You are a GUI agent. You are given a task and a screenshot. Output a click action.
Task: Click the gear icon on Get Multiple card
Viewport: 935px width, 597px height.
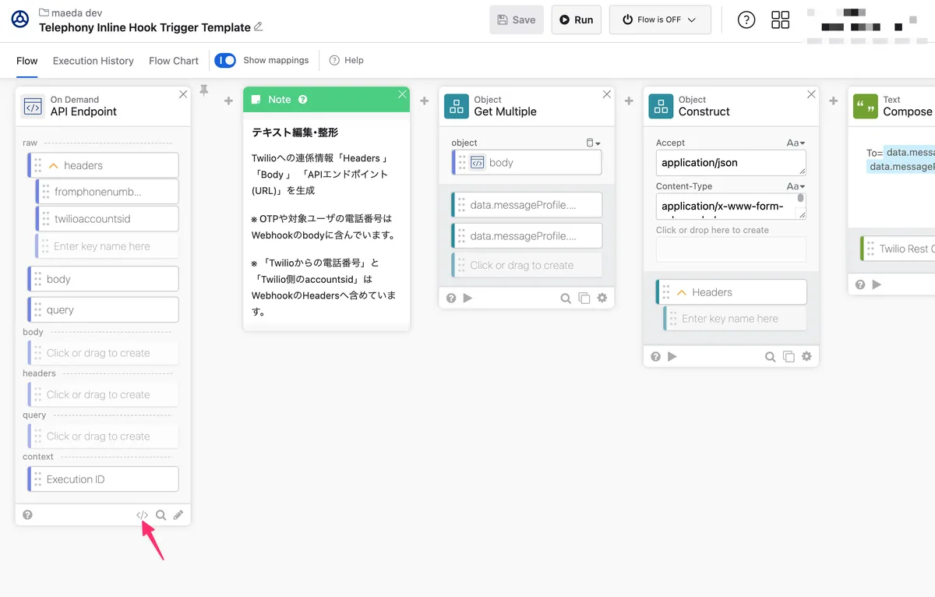tap(602, 298)
